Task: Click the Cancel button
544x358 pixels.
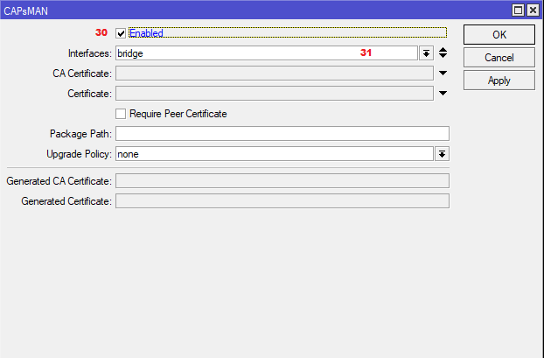Action: [499, 58]
